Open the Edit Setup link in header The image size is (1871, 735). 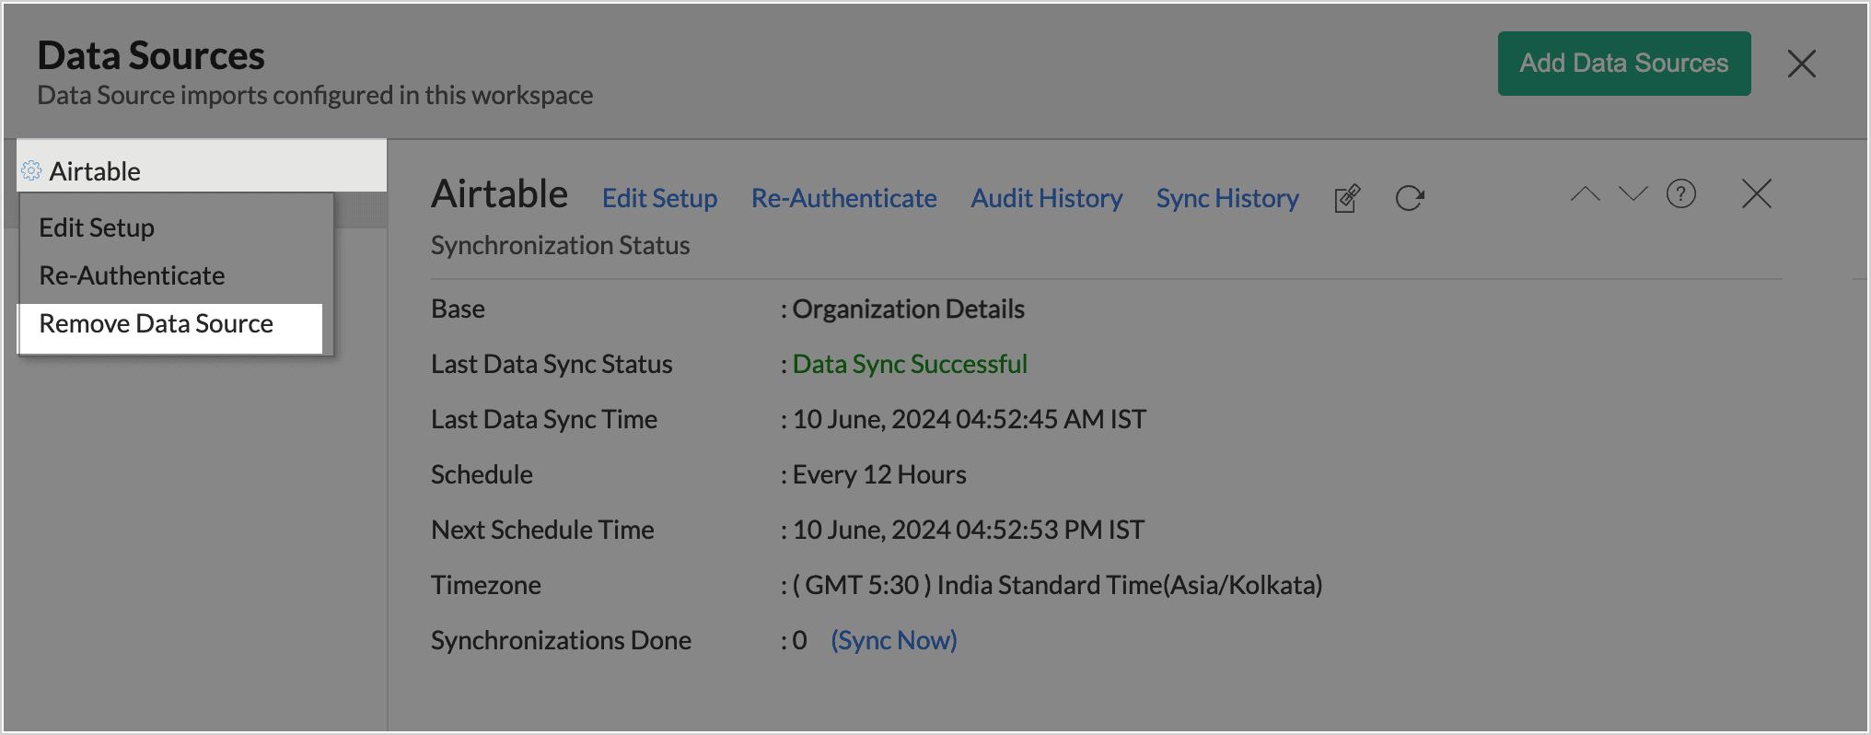[x=659, y=198]
